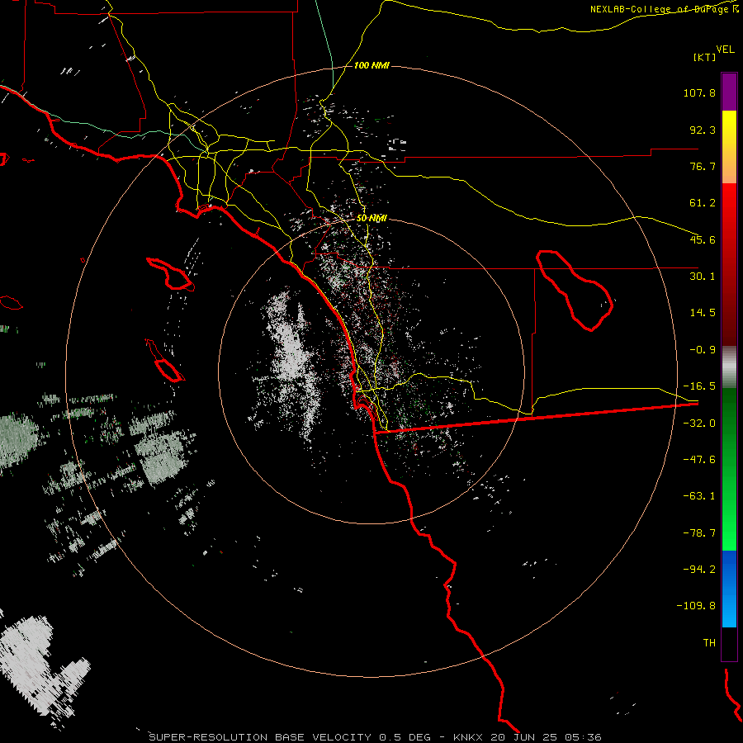Click the -94.2 velocity scale value
The width and height of the screenshot is (743, 743).
coord(699,570)
